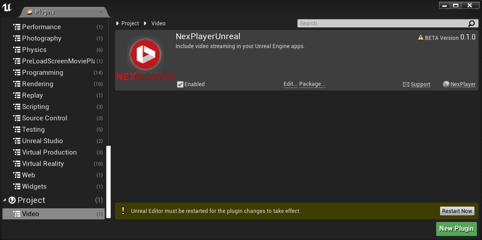Click the Testing category count (5)
Image resolution: width=482 pixels, height=240 pixels.
click(x=100, y=130)
